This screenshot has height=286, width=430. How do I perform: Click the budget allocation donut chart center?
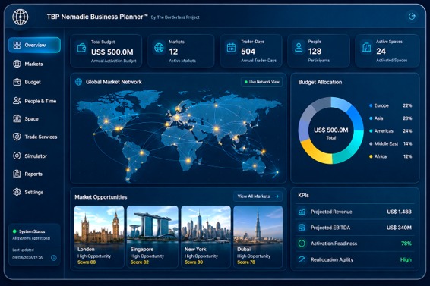click(331, 130)
